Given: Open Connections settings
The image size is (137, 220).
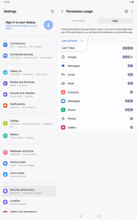Looking at the screenshot, I should pyautogui.click(x=29, y=45).
